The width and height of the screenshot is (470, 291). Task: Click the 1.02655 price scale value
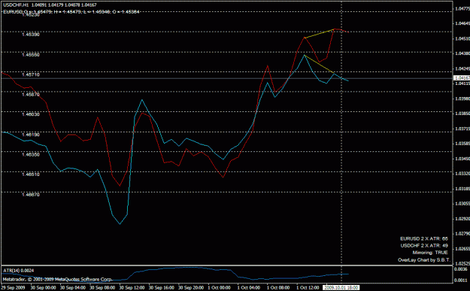pyautogui.click(x=462, y=249)
